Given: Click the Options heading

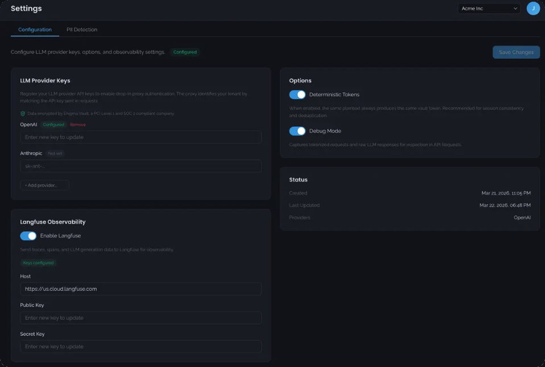Looking at the screenshot, I should [x=300, y=81].
